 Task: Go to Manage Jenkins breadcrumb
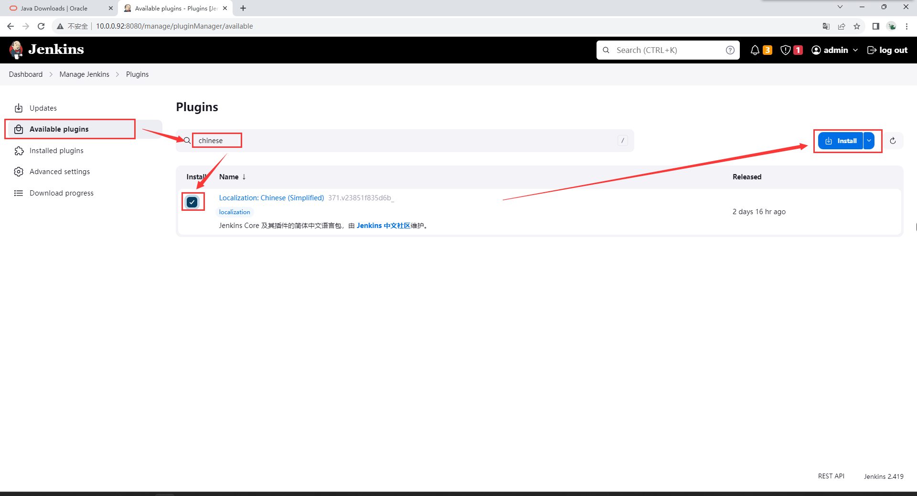pyautogui.click(x=85, y=74)
